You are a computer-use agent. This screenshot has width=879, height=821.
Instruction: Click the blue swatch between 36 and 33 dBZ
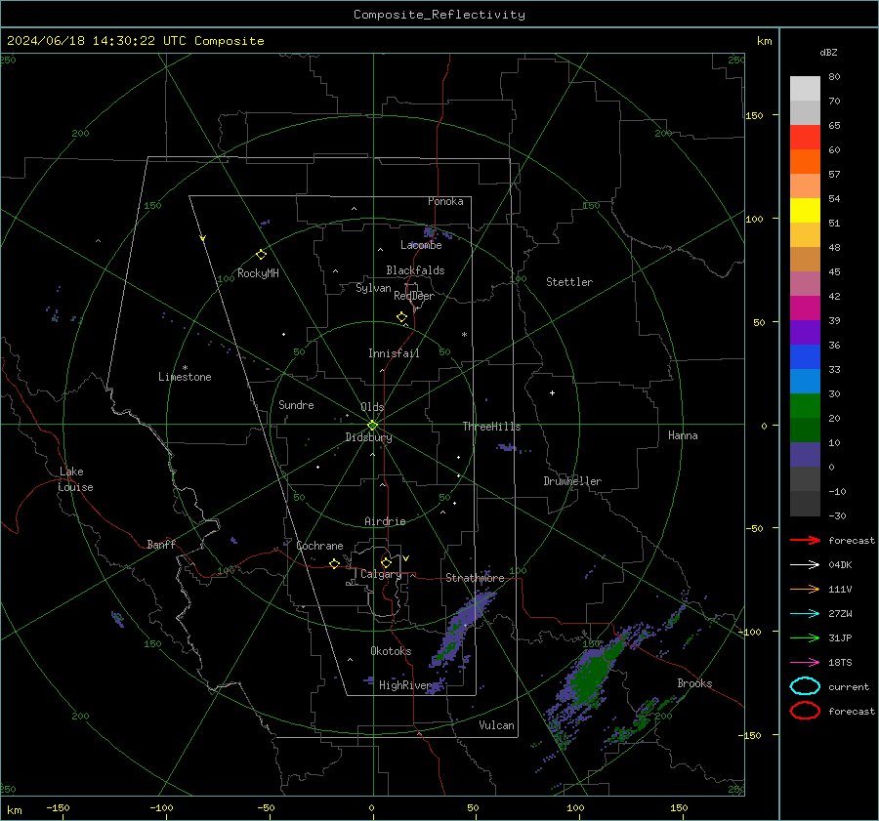click(x=805, y=357)
